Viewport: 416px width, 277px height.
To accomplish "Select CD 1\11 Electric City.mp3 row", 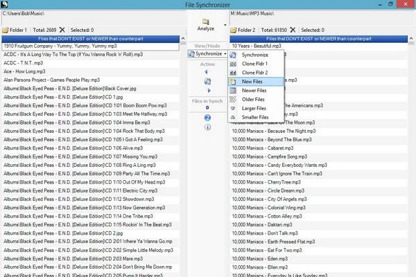I will point(90,190).
